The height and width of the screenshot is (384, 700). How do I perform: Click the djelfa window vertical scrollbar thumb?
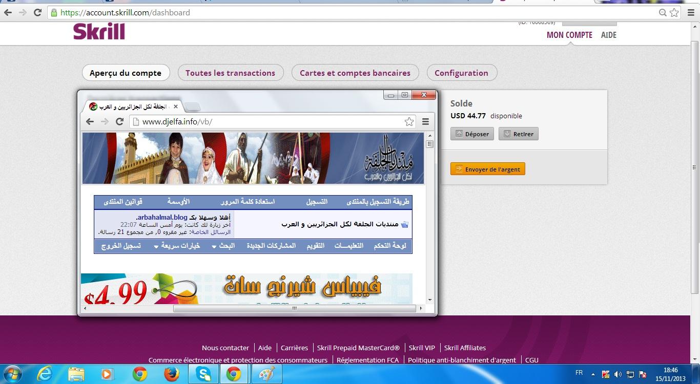[x=429, y=144]
